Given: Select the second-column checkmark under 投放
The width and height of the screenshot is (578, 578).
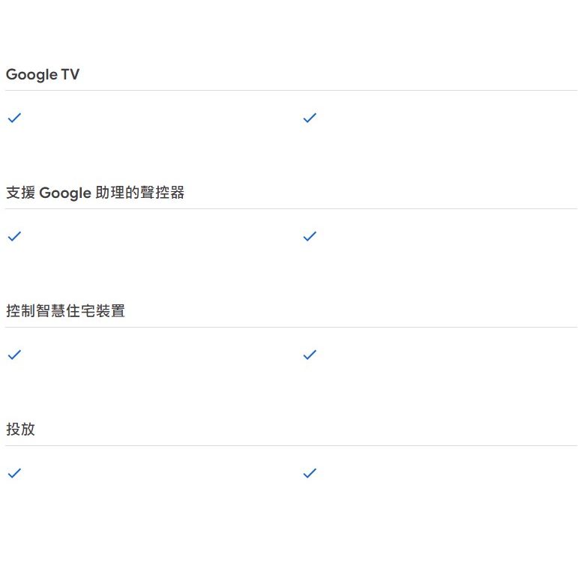Looking at the screenshot, I should pyautogui.click(x=310, y=473).
